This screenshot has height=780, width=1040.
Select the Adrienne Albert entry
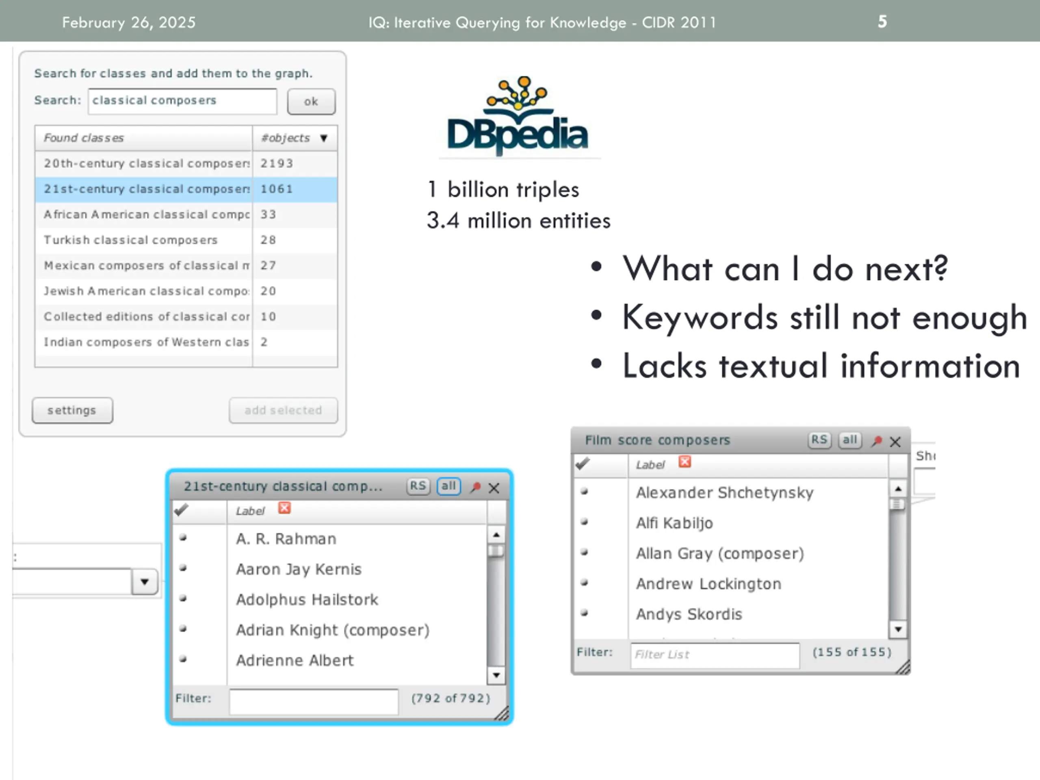[294, 661]
